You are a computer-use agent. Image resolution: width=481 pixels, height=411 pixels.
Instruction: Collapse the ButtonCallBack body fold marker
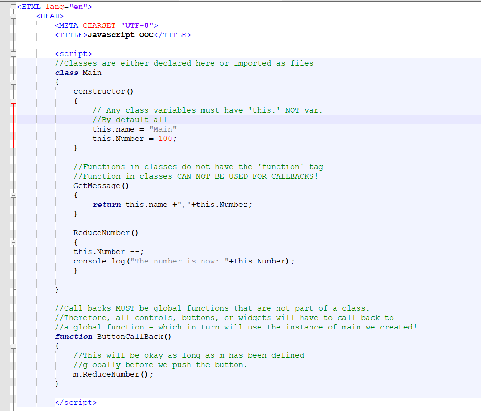[x=14, y=346]
